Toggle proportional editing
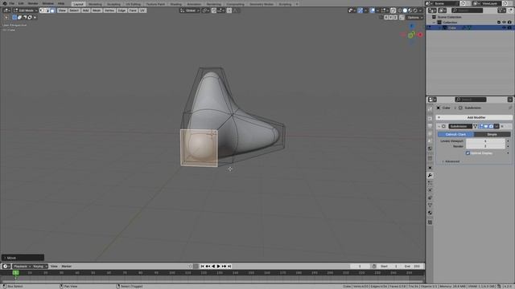515x289 pixels. coord(229,10)
